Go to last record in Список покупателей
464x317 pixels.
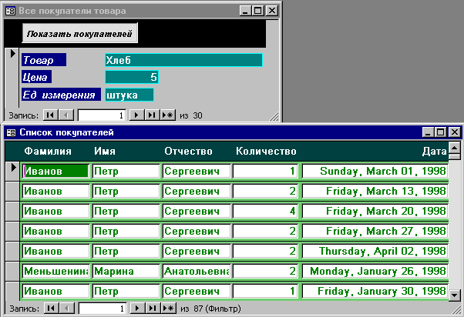click(x=153, y=309)
